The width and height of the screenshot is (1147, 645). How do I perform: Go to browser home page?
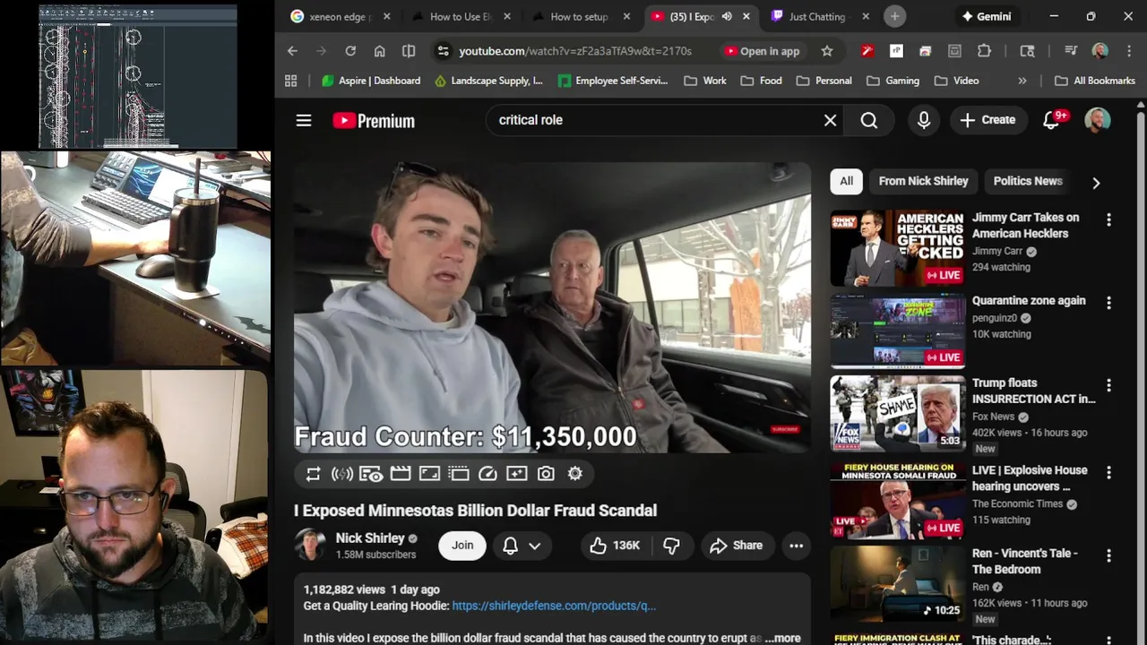tap(380, 51)
